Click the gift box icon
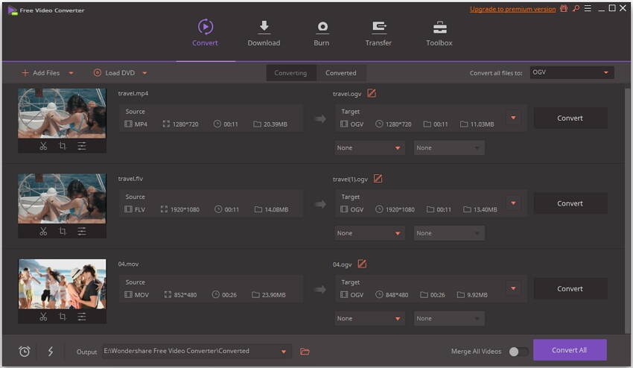 (564, 8)
